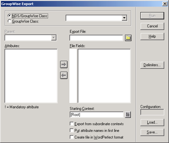Viewport: 169px width, 143px height.
Task: Load a saved configuration
Action: tap(152, 122)
